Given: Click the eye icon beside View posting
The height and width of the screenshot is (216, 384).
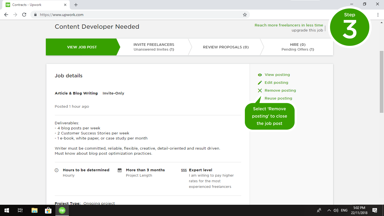Looking at the screenshot, I should click(260, 75).
